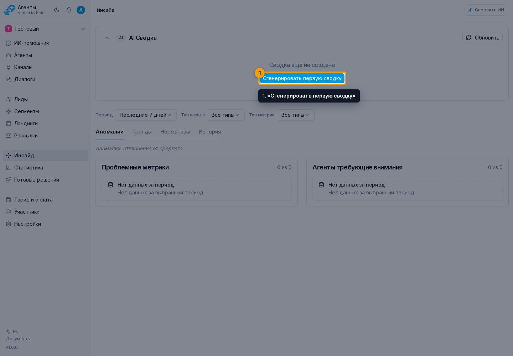The width and height of the screenshot is (513, 356).
Task: Expand the Тестовый workspace dropdown
Action: tap(45, 29)
